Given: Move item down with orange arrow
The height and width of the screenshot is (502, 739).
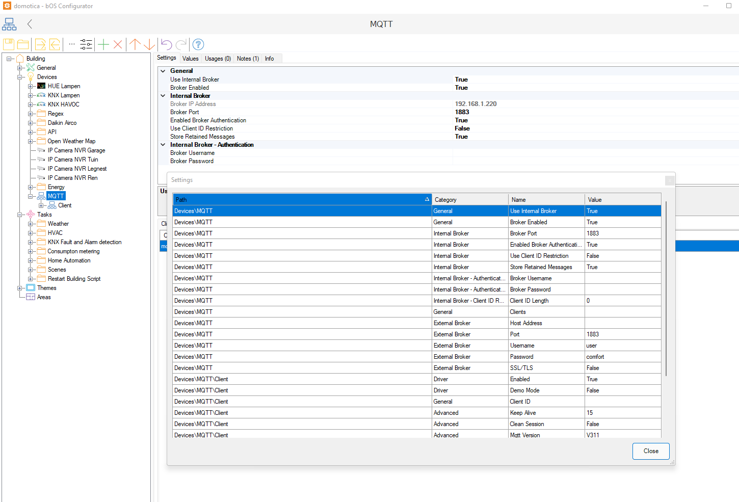Looking at the screenshot, I should coord(149,44).
